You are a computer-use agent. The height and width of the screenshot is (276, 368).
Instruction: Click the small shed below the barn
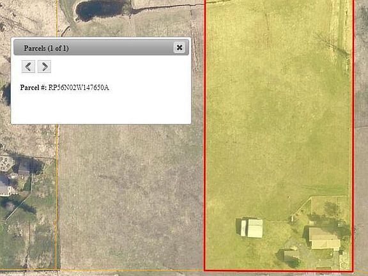(x=291, y=256)
